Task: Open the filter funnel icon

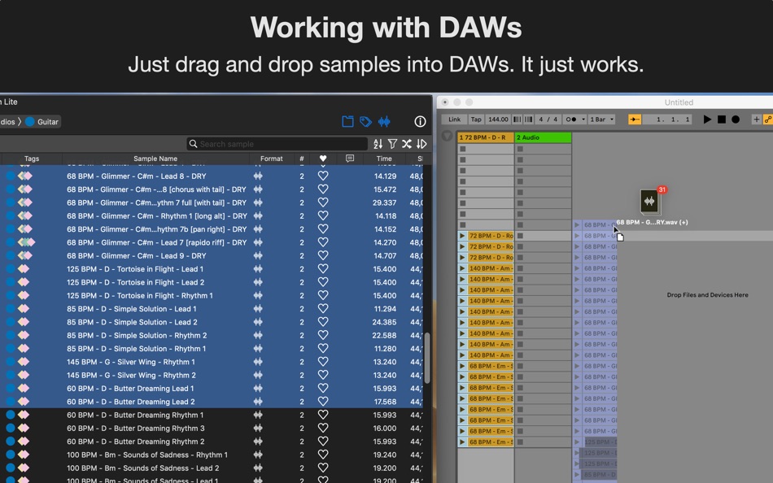Action: pyautogui.click(x=392, y=144)
